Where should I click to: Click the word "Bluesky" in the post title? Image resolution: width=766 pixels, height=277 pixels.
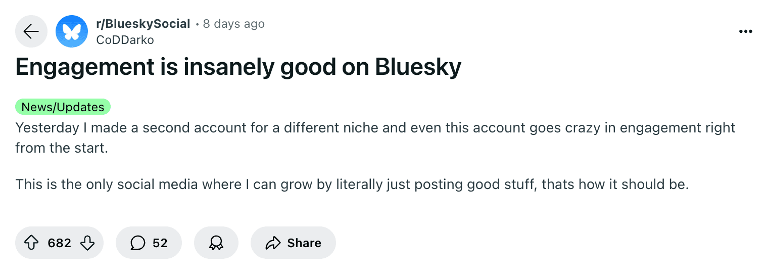pyautogui.click(x=418, y=67)
